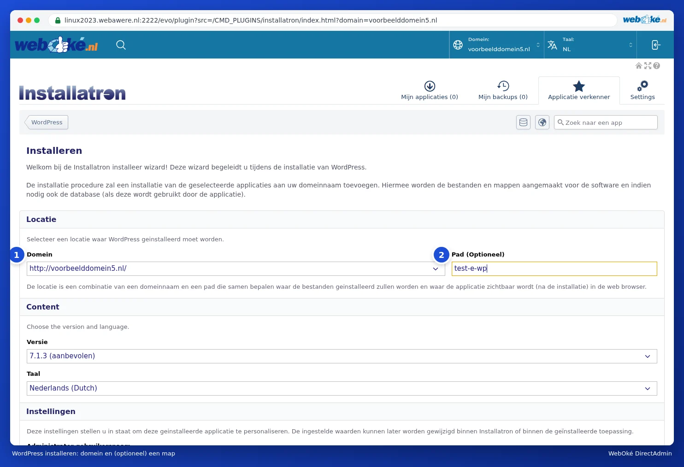Click the Content section header
This screenshot has width=684, height=467.
coord(342,307)
